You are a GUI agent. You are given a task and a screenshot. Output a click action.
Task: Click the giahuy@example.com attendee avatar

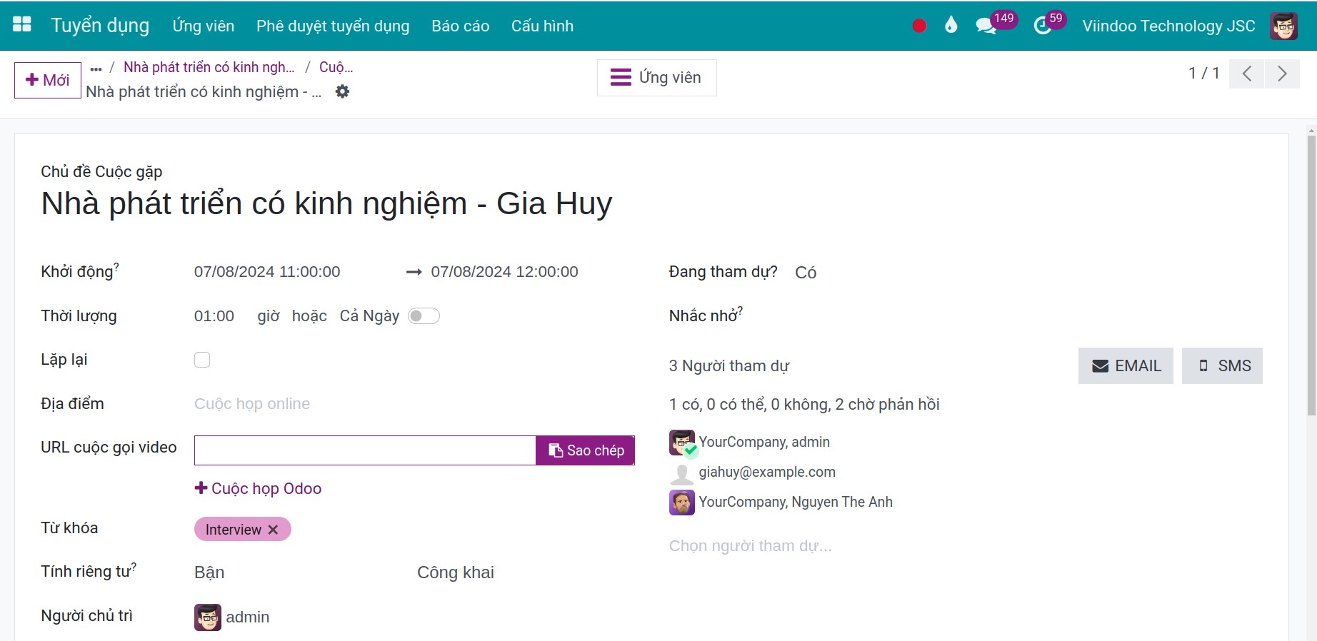click(682, 473)
